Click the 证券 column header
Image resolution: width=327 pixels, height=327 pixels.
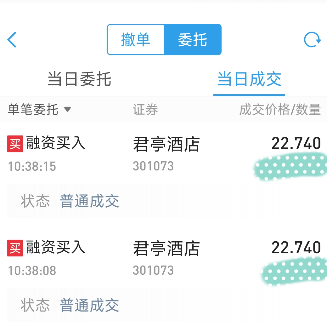(x=145, y=109)
